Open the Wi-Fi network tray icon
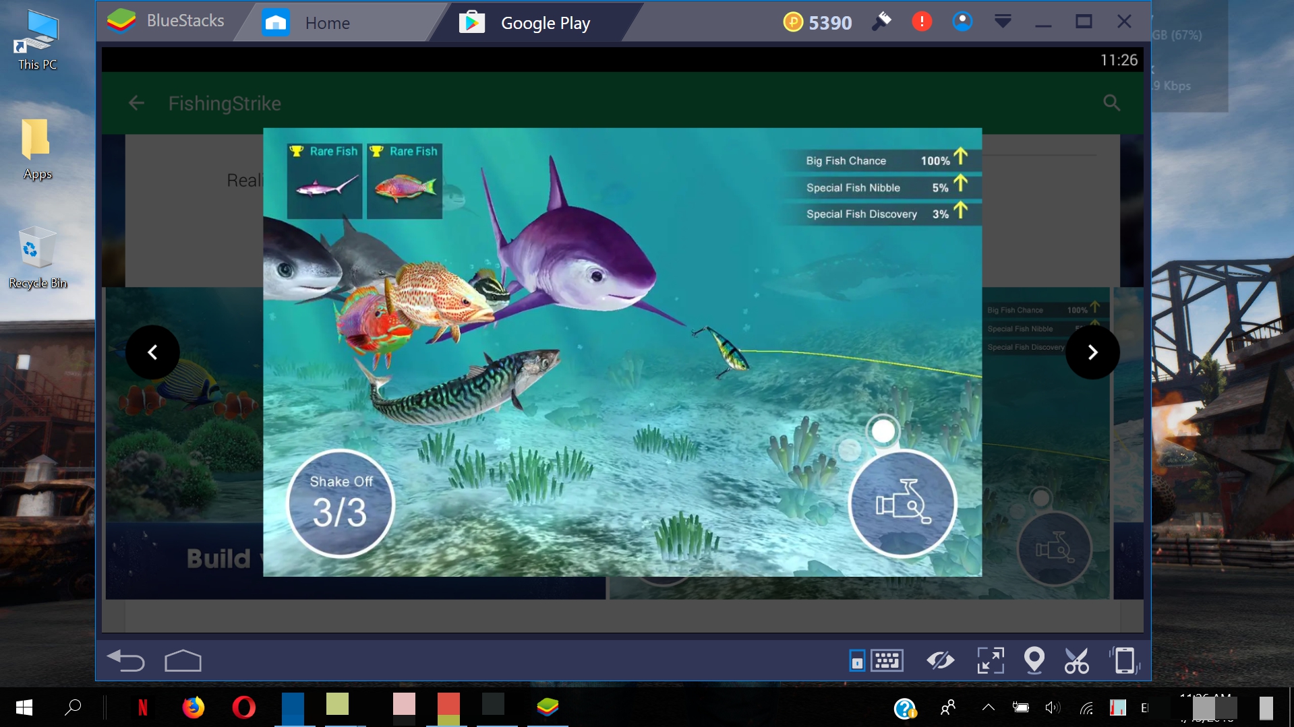Screen dimensions: 1294x727 1086,707
